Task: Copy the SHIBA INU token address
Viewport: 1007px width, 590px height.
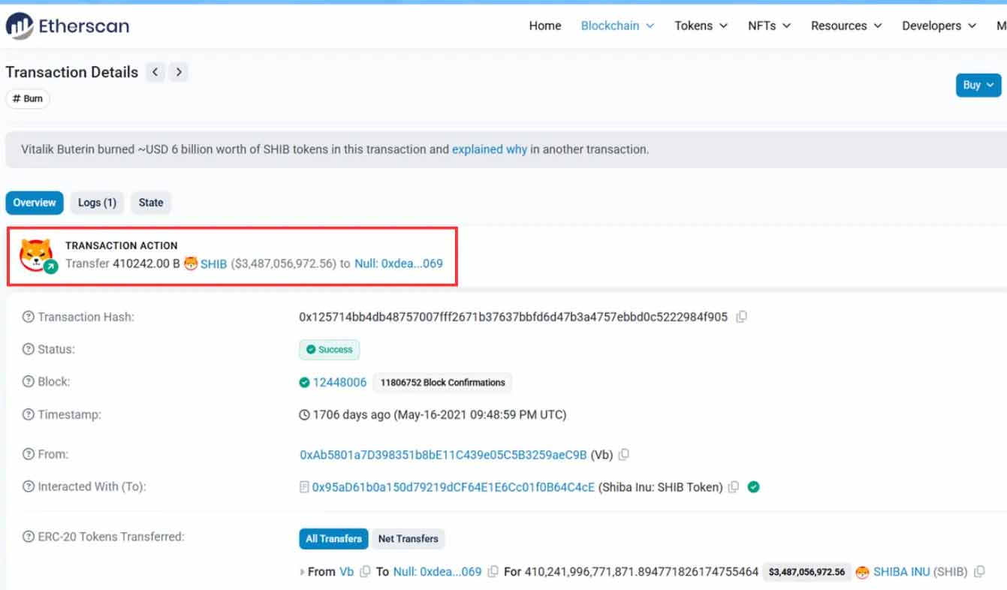Action: [x=979, y=572]
